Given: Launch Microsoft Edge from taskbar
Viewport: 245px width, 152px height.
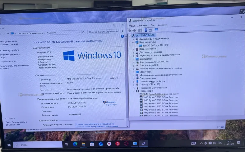Looking at the screenshot, I should 75,144.
